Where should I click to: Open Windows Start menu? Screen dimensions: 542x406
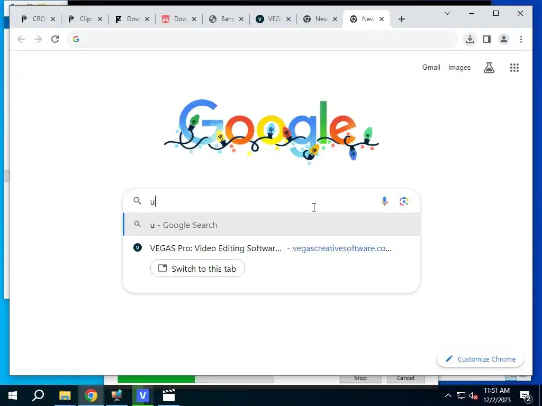(13, 395)
